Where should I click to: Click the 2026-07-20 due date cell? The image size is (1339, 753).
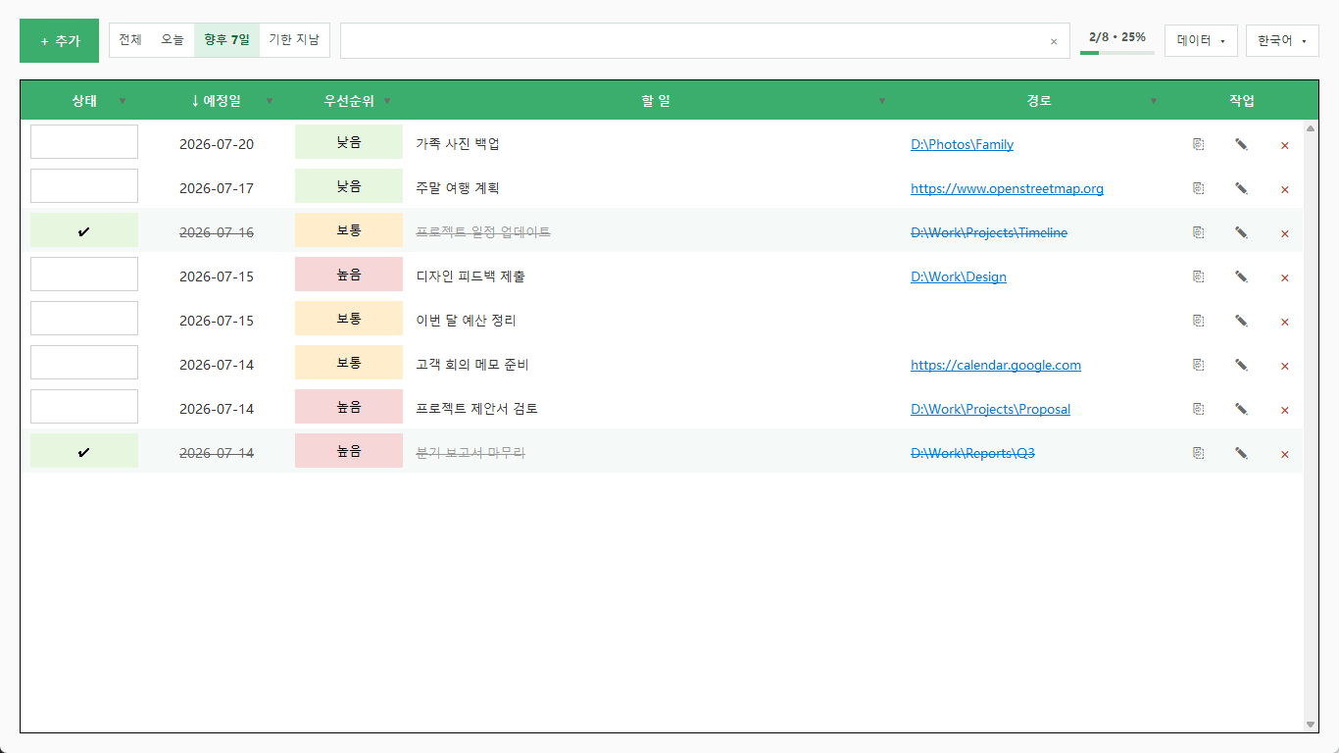pyautogui.click(x=217, y=144)
